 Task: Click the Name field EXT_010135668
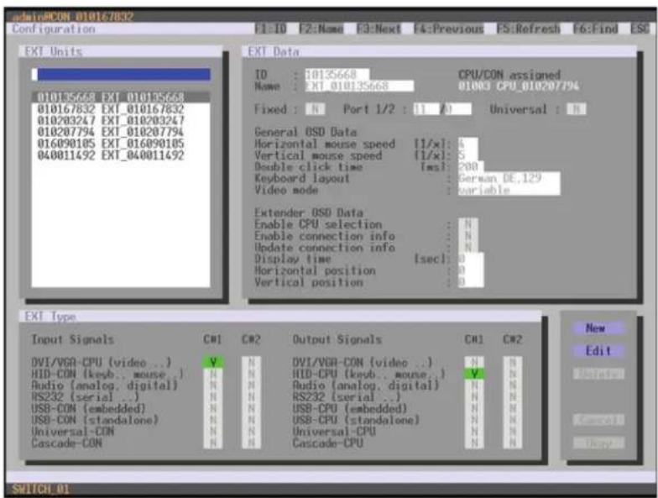click(x=359, y=86)
